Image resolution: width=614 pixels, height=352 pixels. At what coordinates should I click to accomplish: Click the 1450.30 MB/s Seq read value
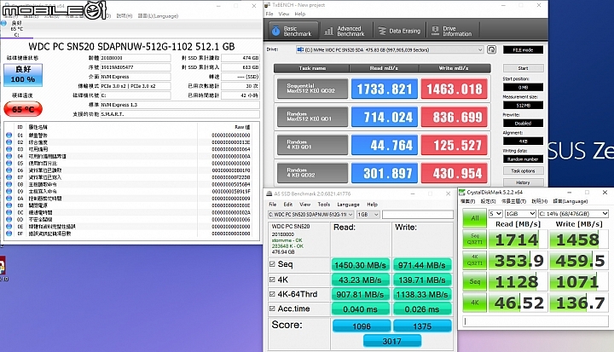click(x=360, y=265)
